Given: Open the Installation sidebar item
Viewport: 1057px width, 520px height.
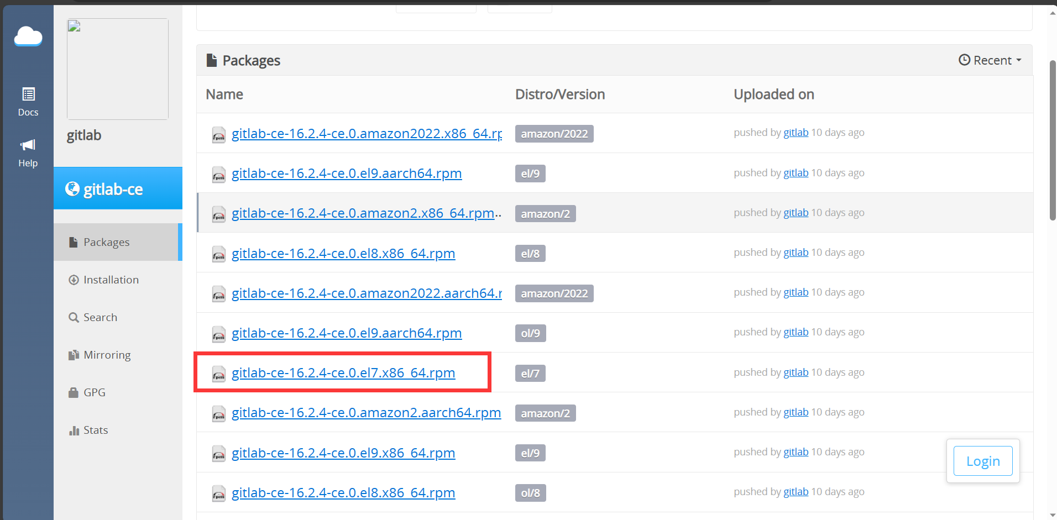Looking at the screenshot, I should pyautogui.click(x=103, y=280).
